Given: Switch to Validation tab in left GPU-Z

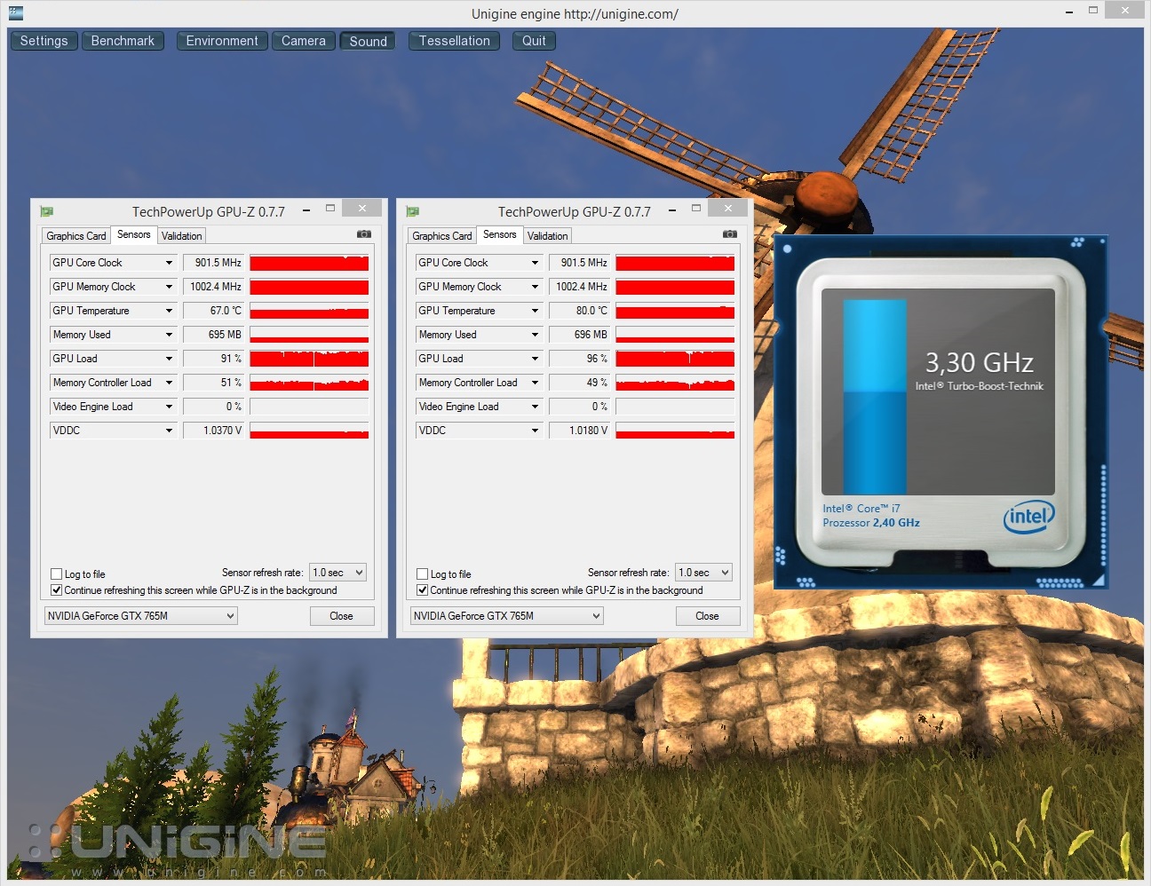Looking at the screenshot, I should pos(182,236).
